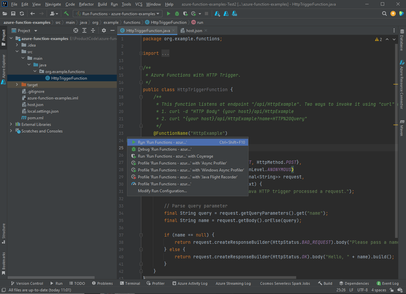Expand External Libraries node
This screenshot has width=406, height=294.
[x=11, y=125]
